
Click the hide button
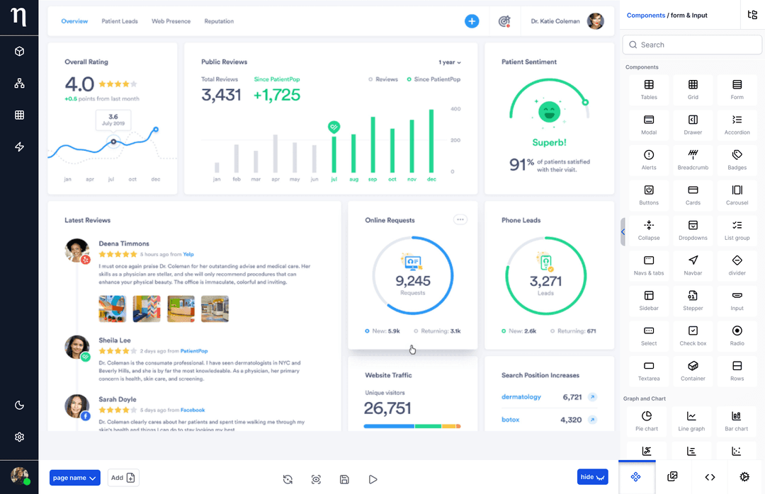pyautogui.click(x=592, y=477)
